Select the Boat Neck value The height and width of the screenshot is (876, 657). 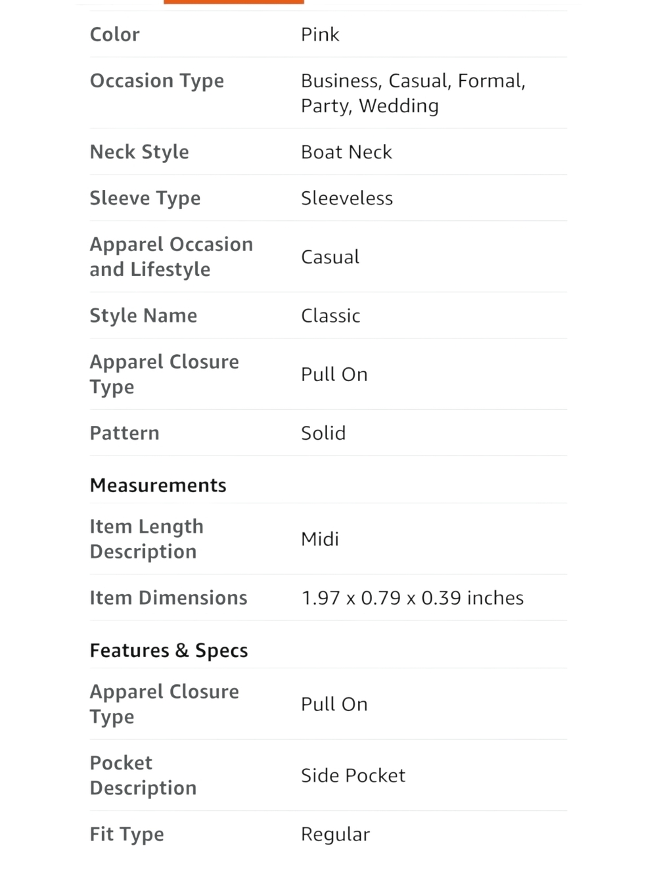click(x=346, y=152)
